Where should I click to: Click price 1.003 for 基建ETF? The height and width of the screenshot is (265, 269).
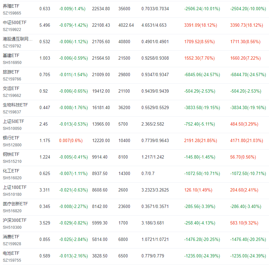point(45,58)
